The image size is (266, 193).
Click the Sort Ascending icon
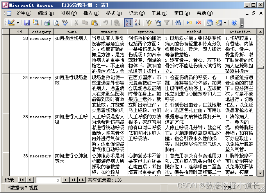coord(129,23)
